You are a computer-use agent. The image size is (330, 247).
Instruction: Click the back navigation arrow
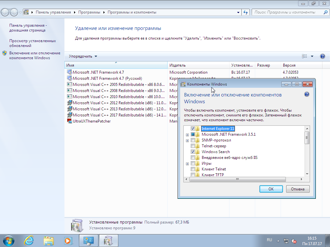[5, 13]
